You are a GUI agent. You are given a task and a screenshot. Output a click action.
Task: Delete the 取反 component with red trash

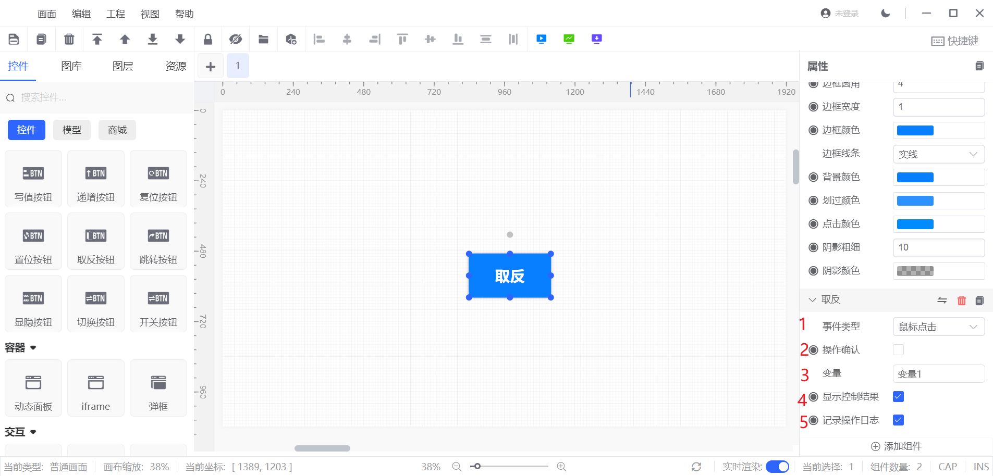[x=962, y=300]
